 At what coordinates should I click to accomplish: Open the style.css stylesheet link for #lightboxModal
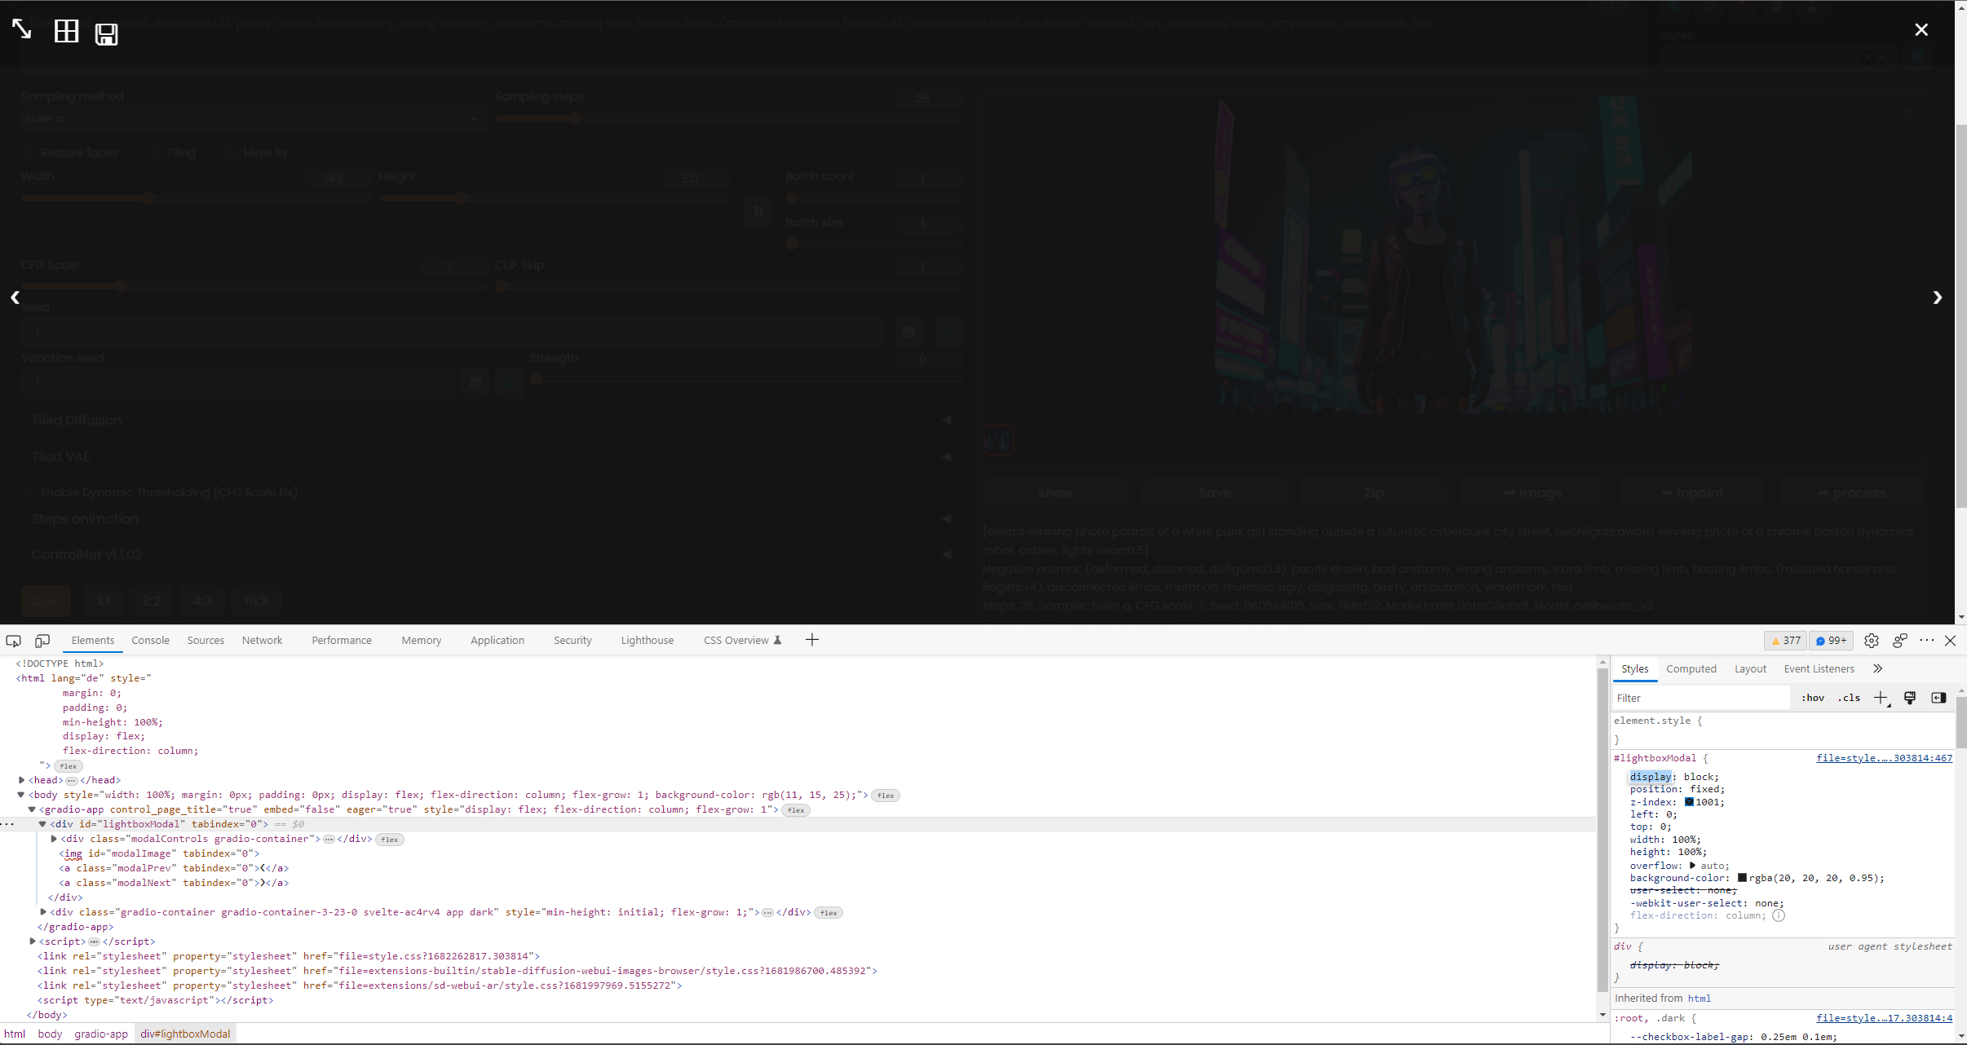pyautogui.click(x=1883, y=757)
